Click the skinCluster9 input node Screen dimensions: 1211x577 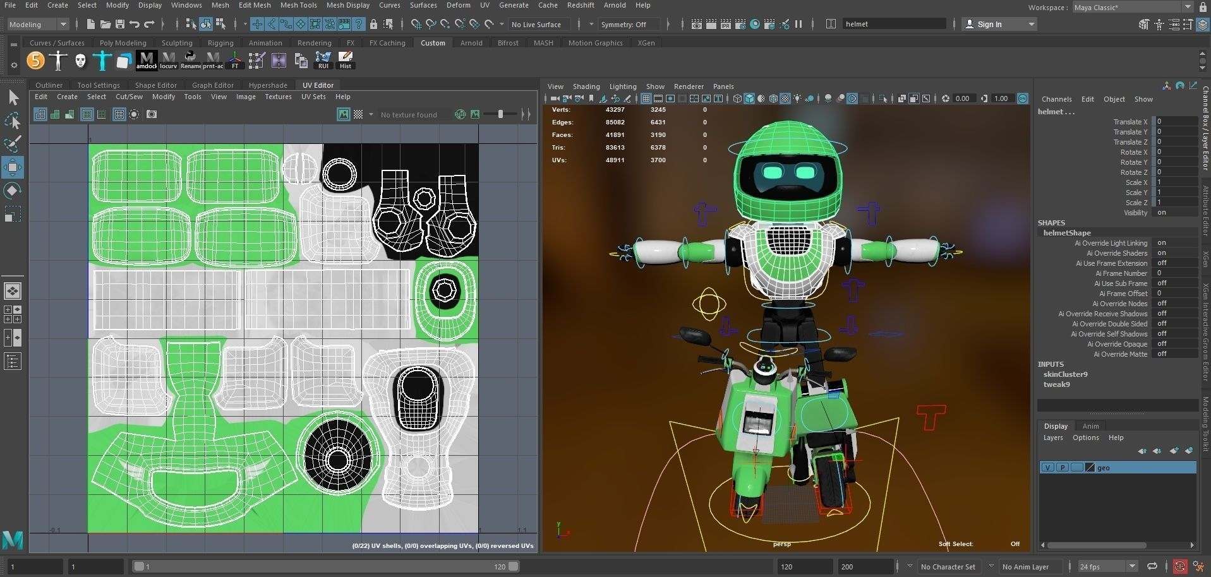click(x=1065, y=374)
